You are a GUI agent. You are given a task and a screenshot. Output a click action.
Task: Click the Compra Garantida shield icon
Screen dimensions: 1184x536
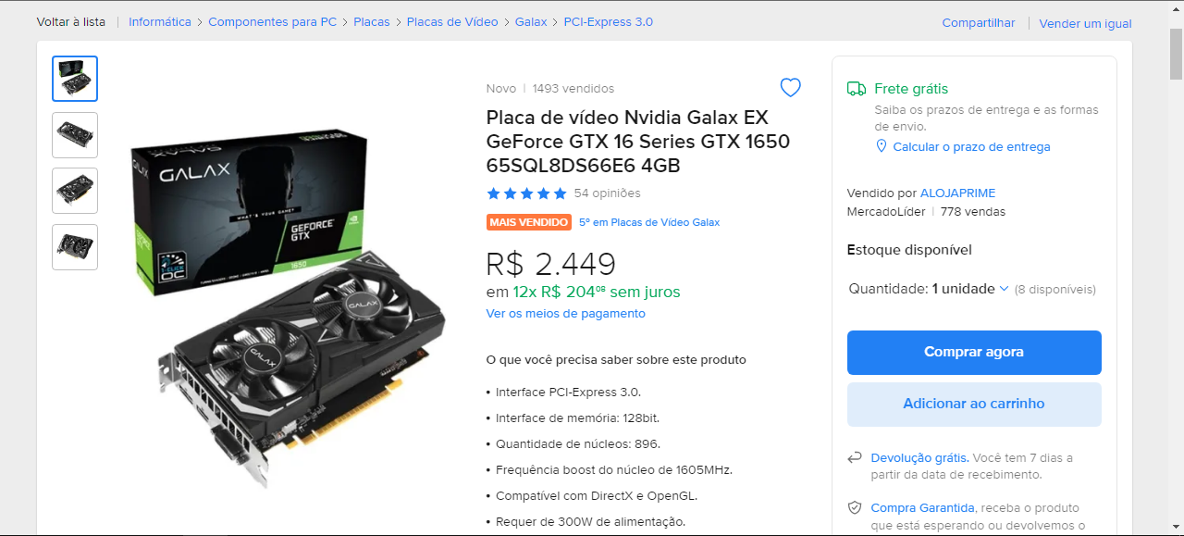[x=855, y=508]
